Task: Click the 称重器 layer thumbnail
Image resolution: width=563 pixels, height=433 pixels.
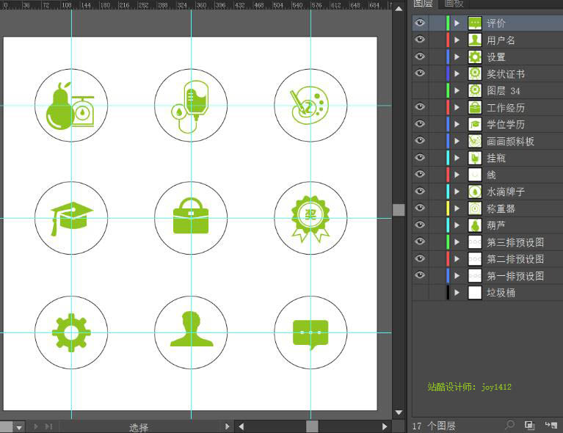Action: pyautogui.click(x=475, y=208)
